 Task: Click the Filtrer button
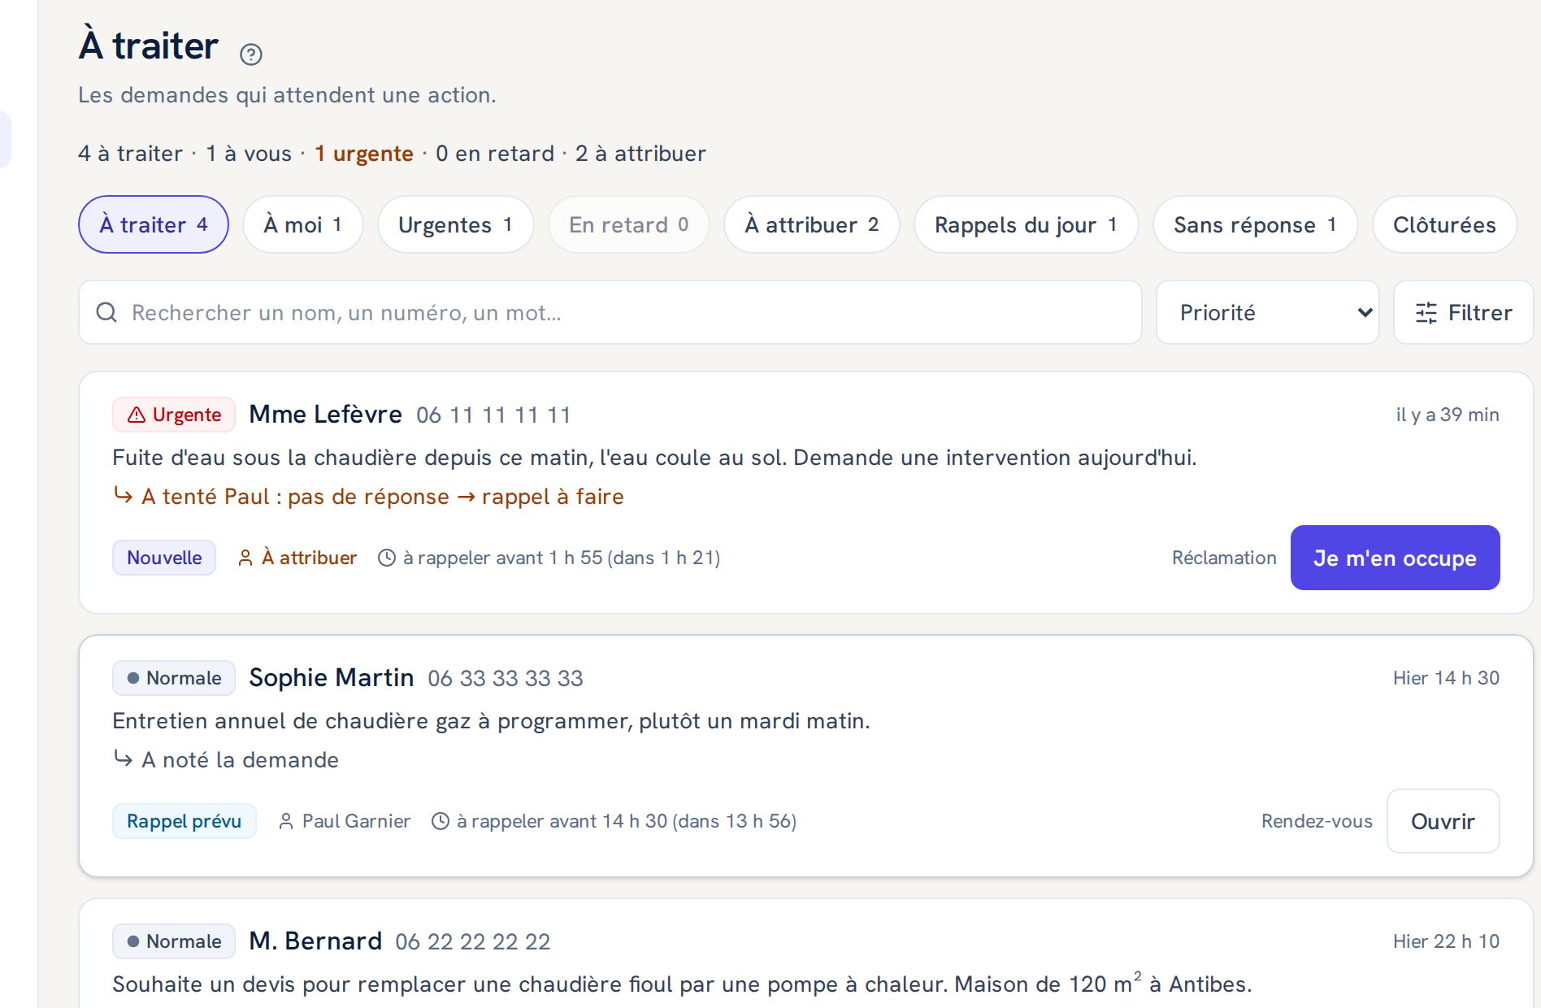1463,312
